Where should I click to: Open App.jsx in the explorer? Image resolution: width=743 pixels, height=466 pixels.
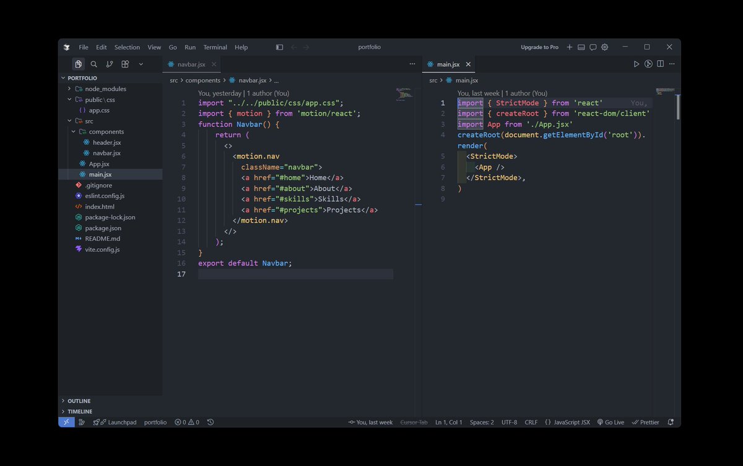(110, 164)
